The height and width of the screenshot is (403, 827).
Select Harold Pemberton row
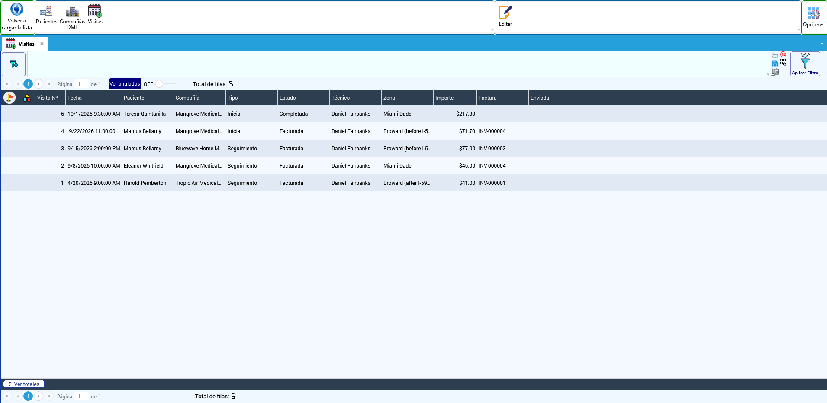click(413, 183)
